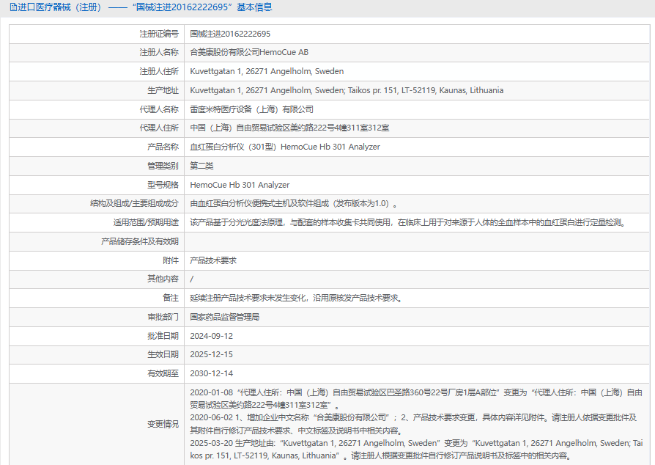The width and height of the screenshot is (655, 465).
Task: Click the document icon beside the page title
Action: (x=13, y=7)
